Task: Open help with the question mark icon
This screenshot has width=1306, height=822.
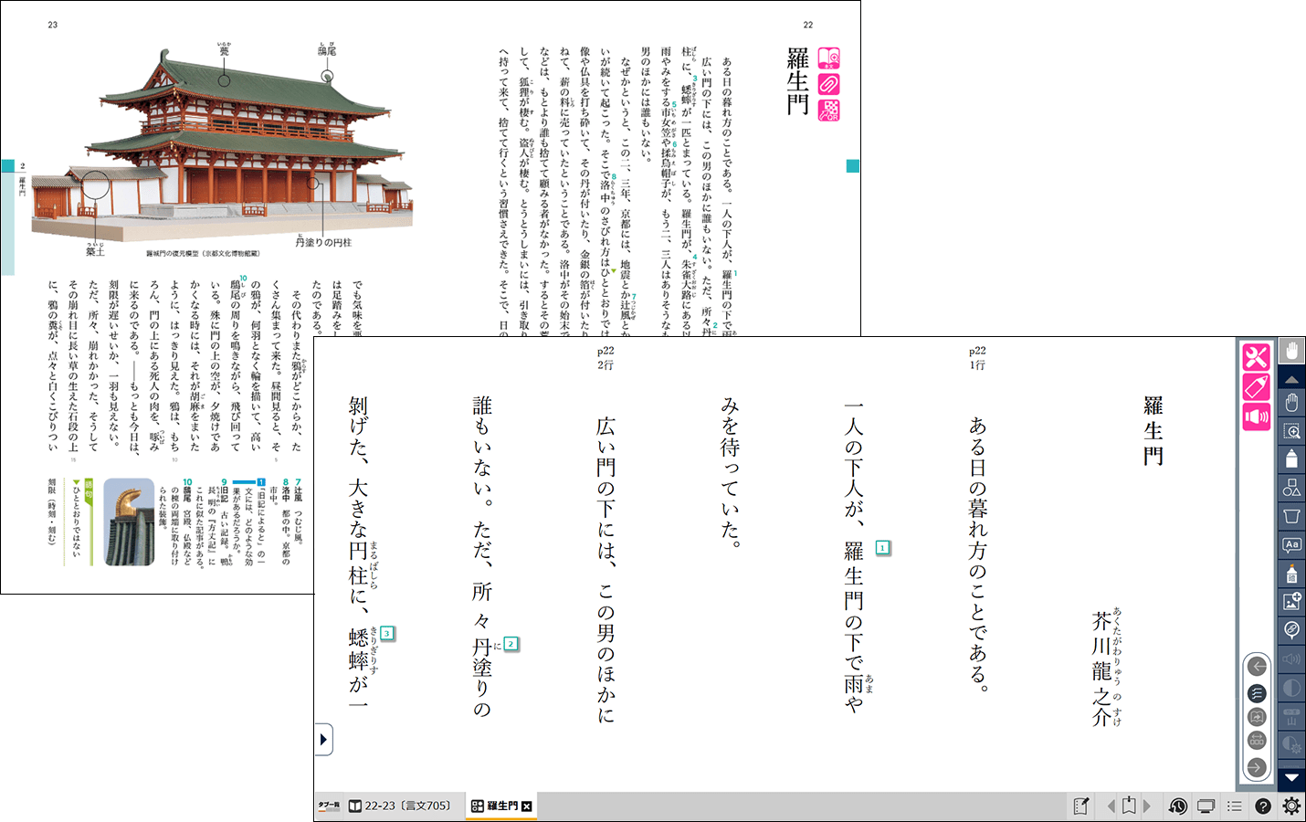Action: pyautogui.click(x=1263, y=806)
